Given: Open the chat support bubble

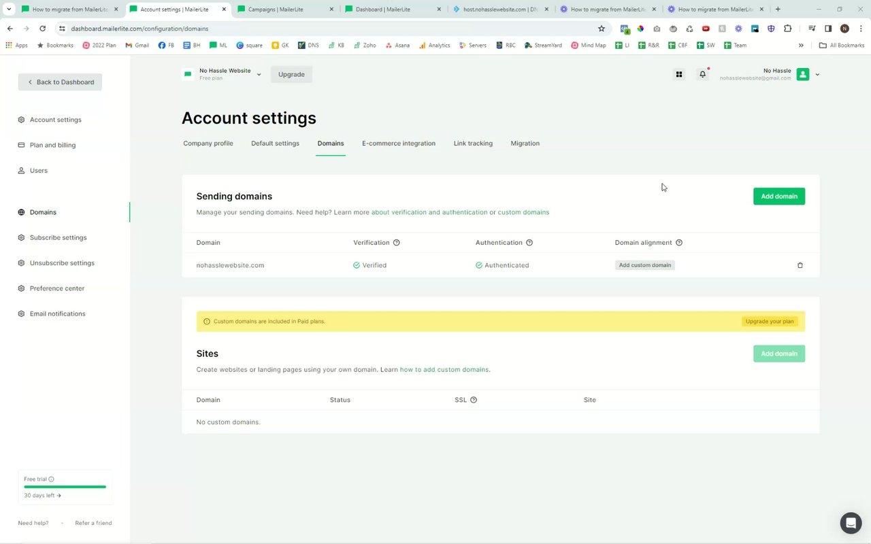Looking at the screenshot, I should [850, 522].
